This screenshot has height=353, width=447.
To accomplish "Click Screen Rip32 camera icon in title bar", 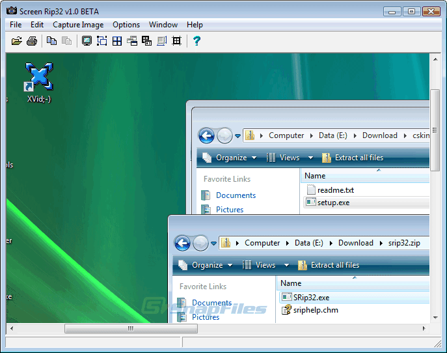I will click(12, 11).
